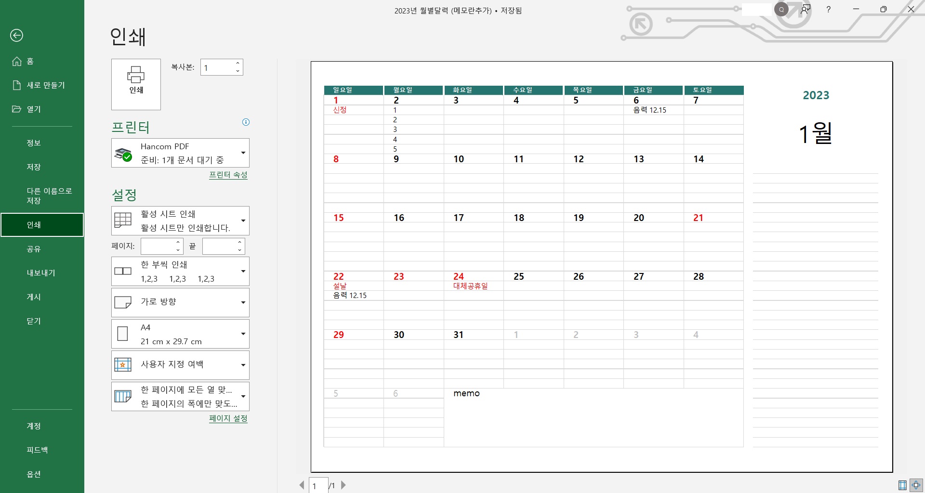Decrease the start page number
This screenshot has width=925, height=493.
tap(178, 250)
